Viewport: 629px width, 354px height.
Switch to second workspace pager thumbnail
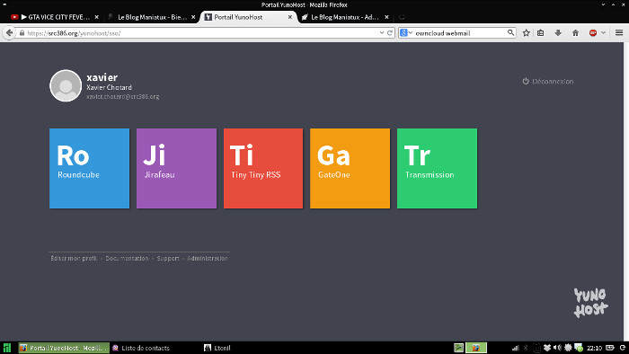point(476,348)
